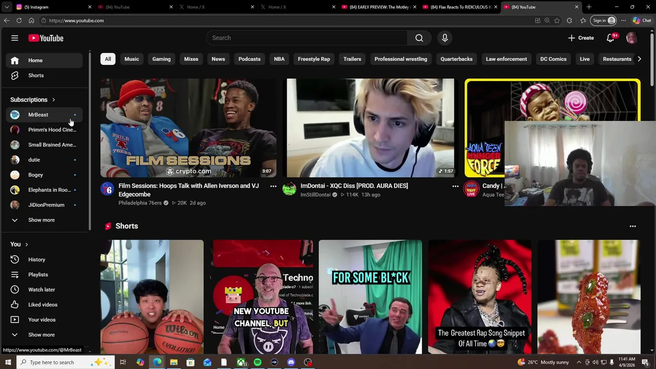Open ImStillDontai channel avatar
The image size is (656, 369).
point(290,190)
